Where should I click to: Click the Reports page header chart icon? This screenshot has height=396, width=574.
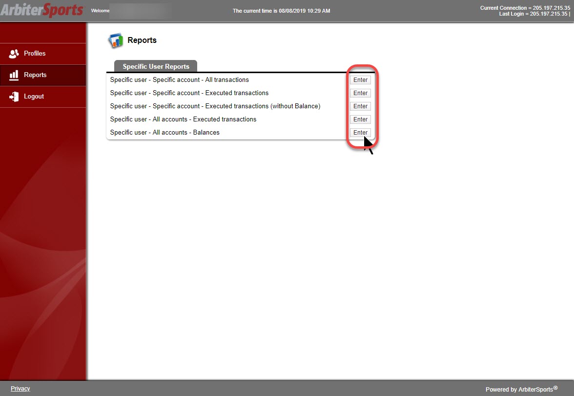115,40
